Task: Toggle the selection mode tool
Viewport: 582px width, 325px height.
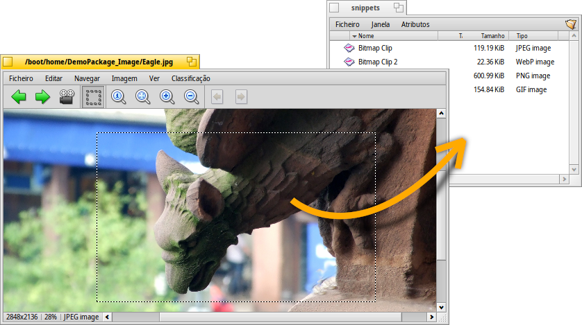Action: (93, 97)
